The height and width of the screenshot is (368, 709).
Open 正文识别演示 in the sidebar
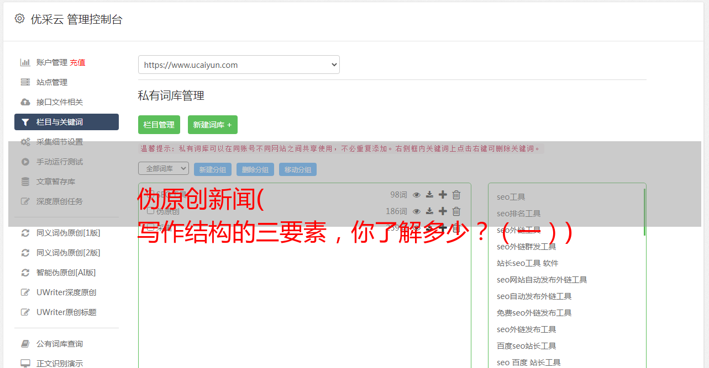(x=60, y=364)
